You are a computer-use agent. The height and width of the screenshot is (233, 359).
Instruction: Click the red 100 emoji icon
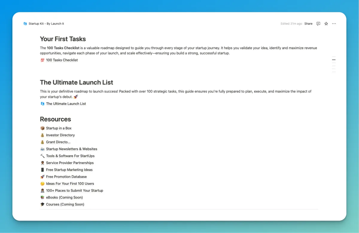(x=42, y=60)
